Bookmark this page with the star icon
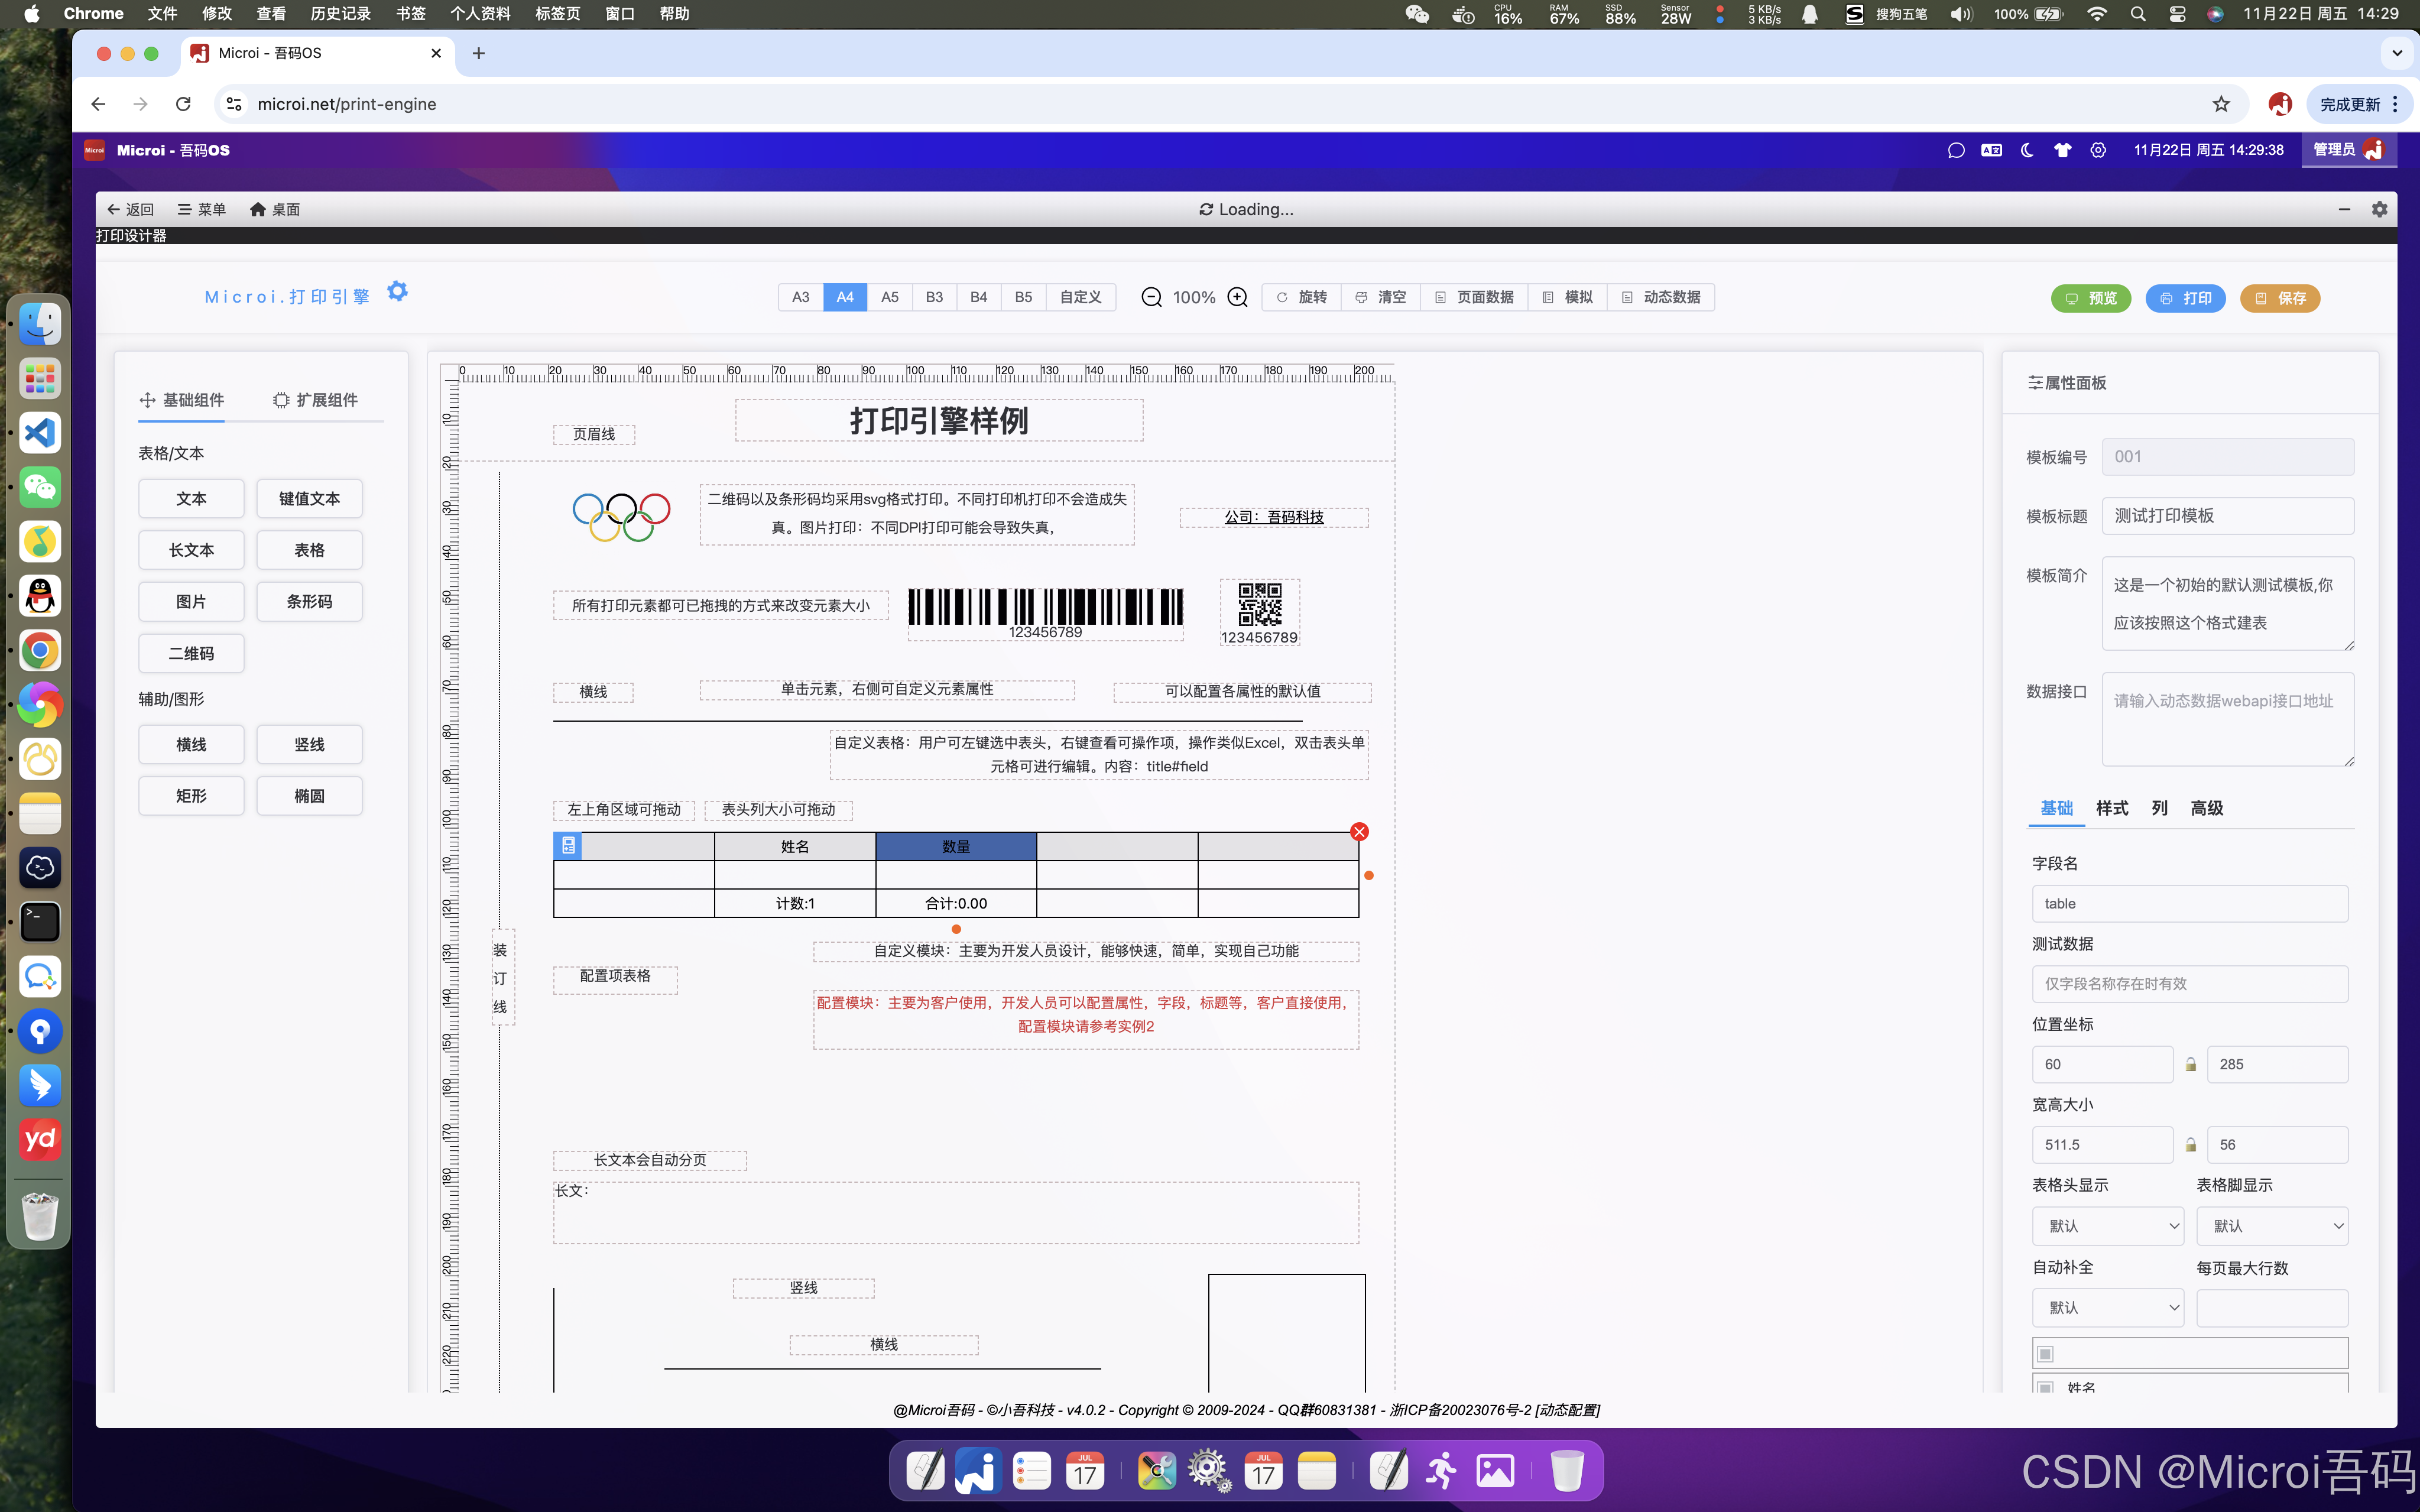2420x1512 pixels. click(x=2221, y=104)
